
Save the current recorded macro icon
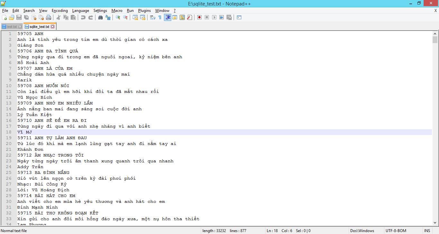pyautogui.click(x=229, y=17)
